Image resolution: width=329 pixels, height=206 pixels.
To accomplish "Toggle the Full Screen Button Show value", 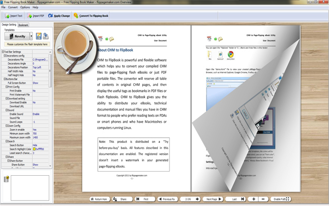I will 40,83.
